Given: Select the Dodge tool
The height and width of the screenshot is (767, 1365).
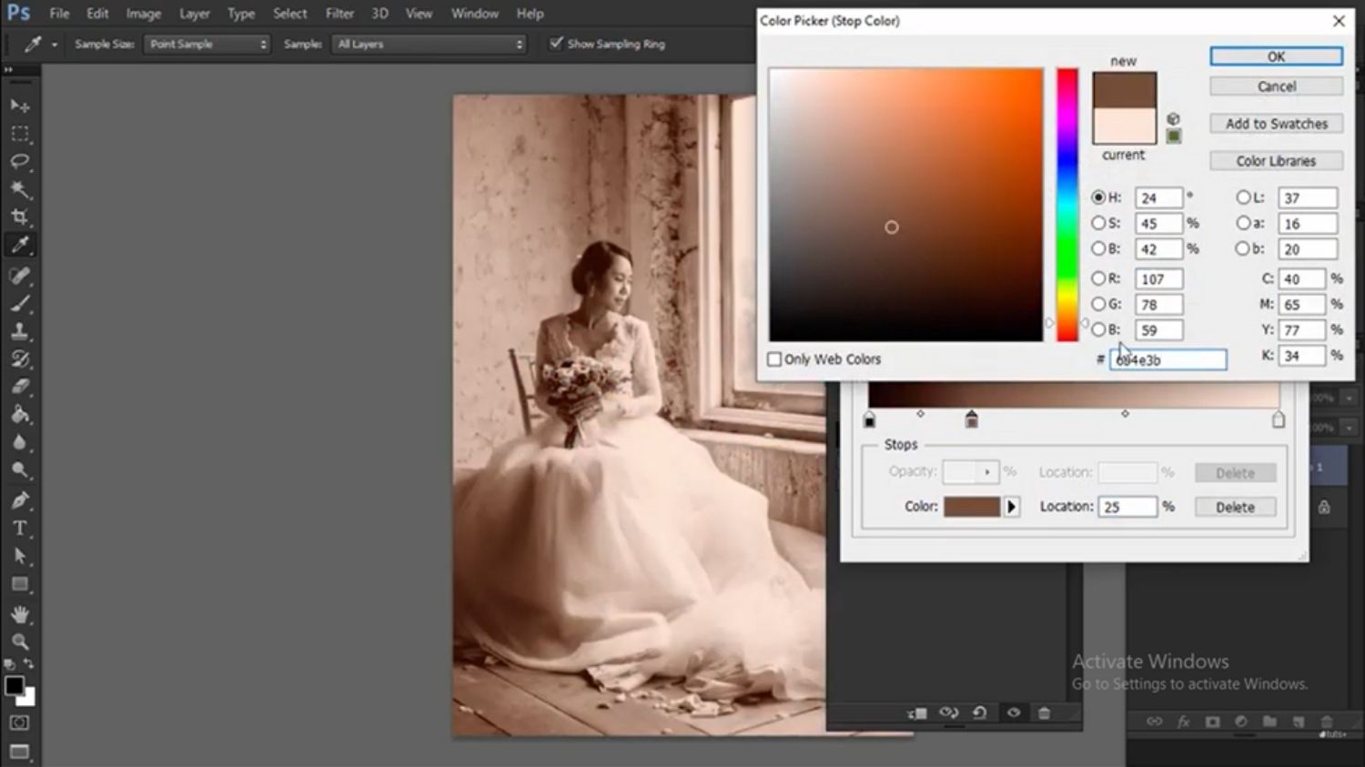Looking at the screenshot, I should click(20, 469).
